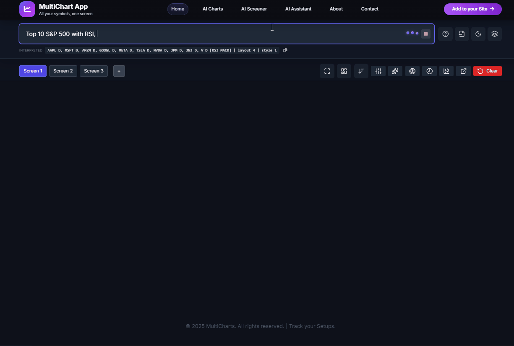Open AI Screener in navigation
This screenshot has width=514, height=346.
[x=254, y=9]
